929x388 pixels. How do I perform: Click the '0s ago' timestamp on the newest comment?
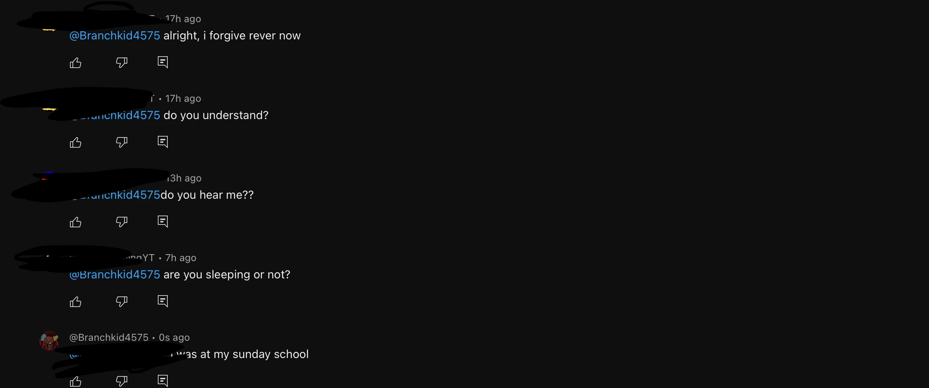(x=174, y=337)
